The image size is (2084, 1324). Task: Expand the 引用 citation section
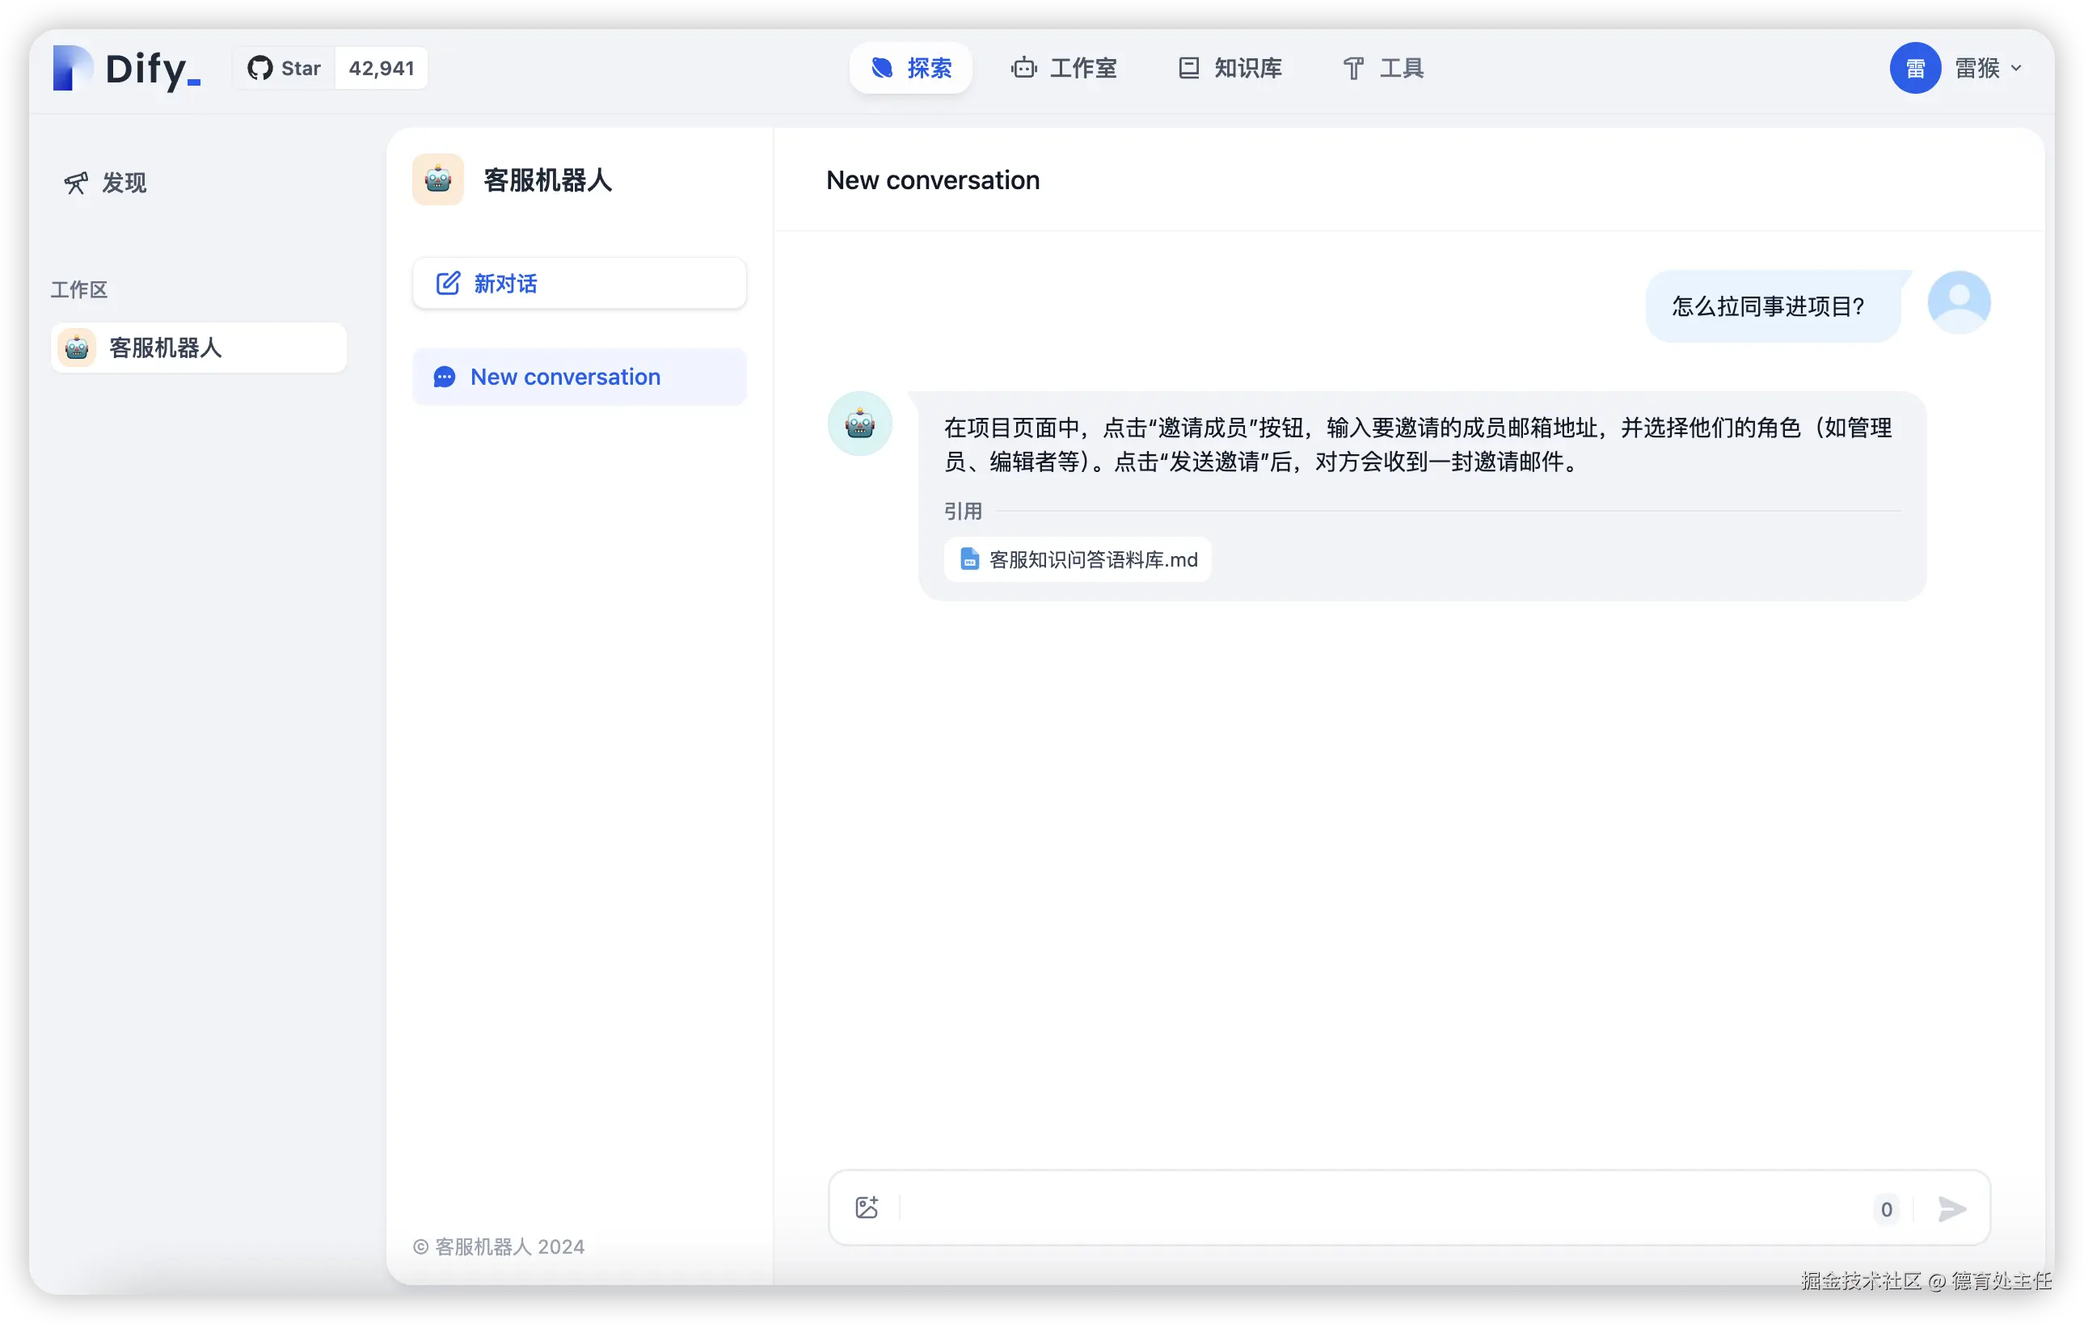click(x=964, y=511)
